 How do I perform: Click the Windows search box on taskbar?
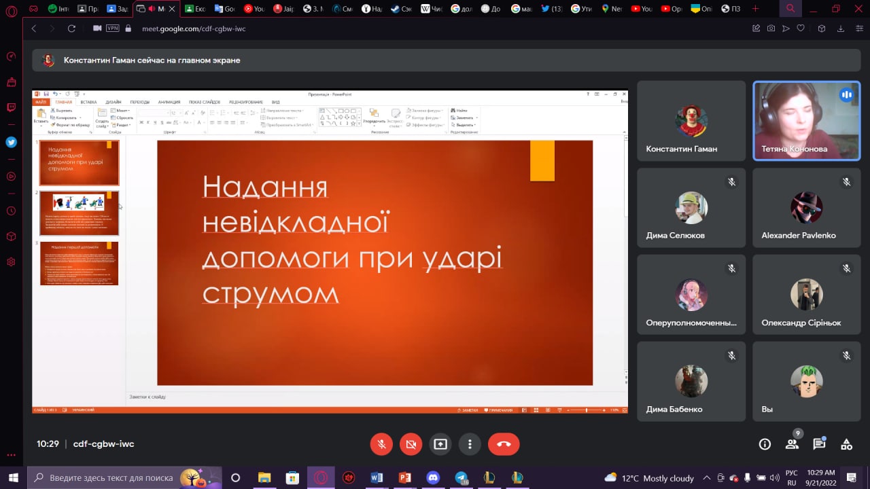tap(124, 477)
